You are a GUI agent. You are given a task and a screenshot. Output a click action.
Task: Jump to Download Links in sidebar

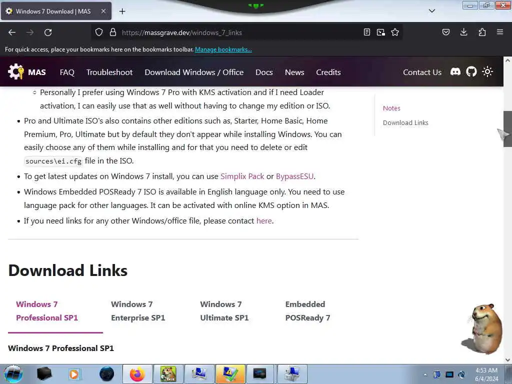[405, 123]
